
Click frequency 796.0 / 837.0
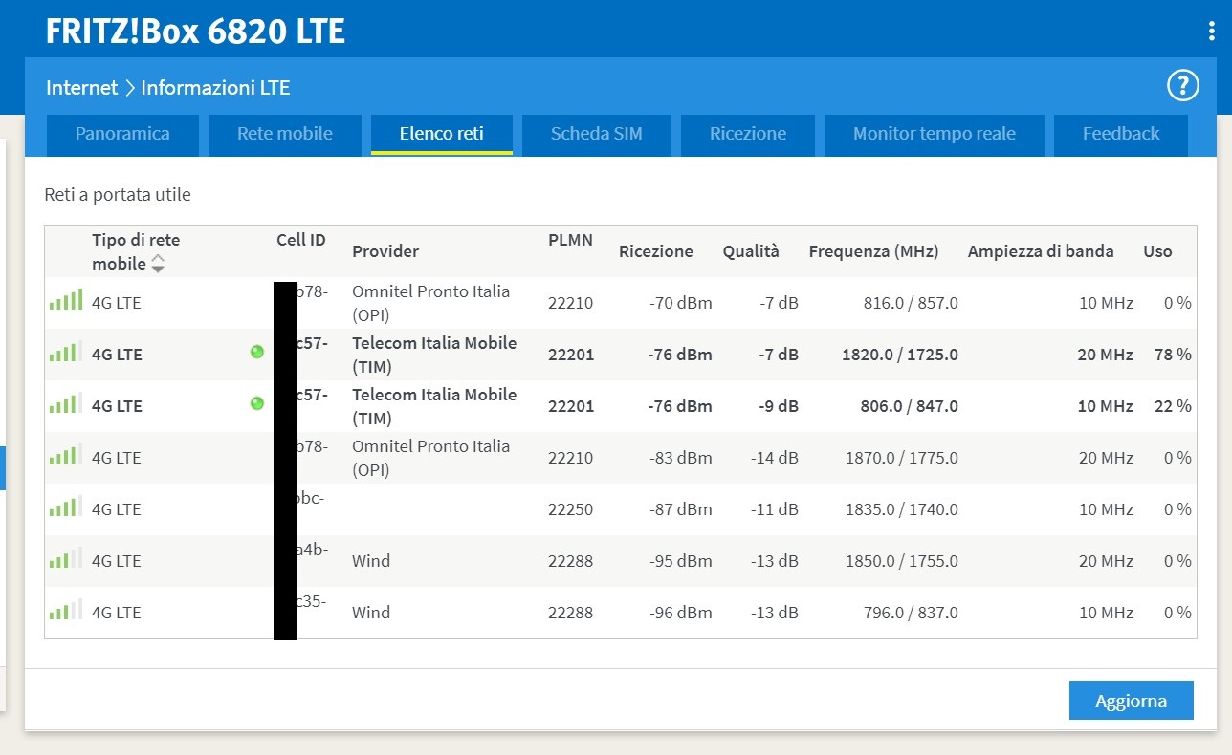tap(909, 613)
